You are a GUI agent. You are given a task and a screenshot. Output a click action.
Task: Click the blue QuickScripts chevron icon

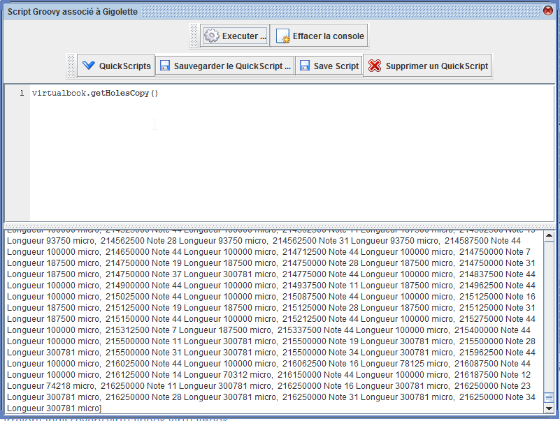[x=88, y=66]
